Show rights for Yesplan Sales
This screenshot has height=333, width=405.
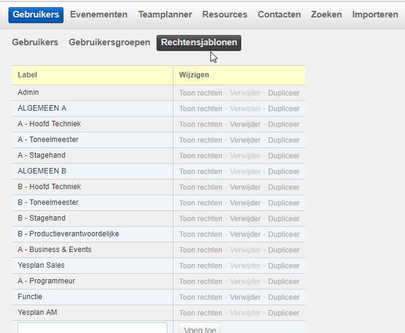click(201, 266)
